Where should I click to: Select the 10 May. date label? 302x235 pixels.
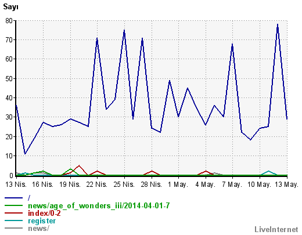tap(259, 185)
